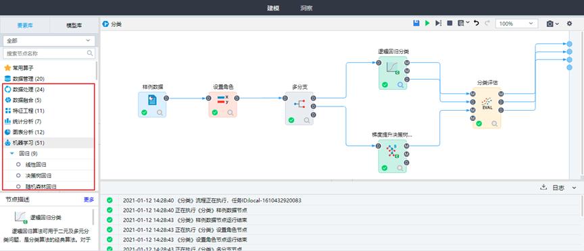584x251 pixels.
Task: Run the flow with the green play button
Action: pos(427,24)
